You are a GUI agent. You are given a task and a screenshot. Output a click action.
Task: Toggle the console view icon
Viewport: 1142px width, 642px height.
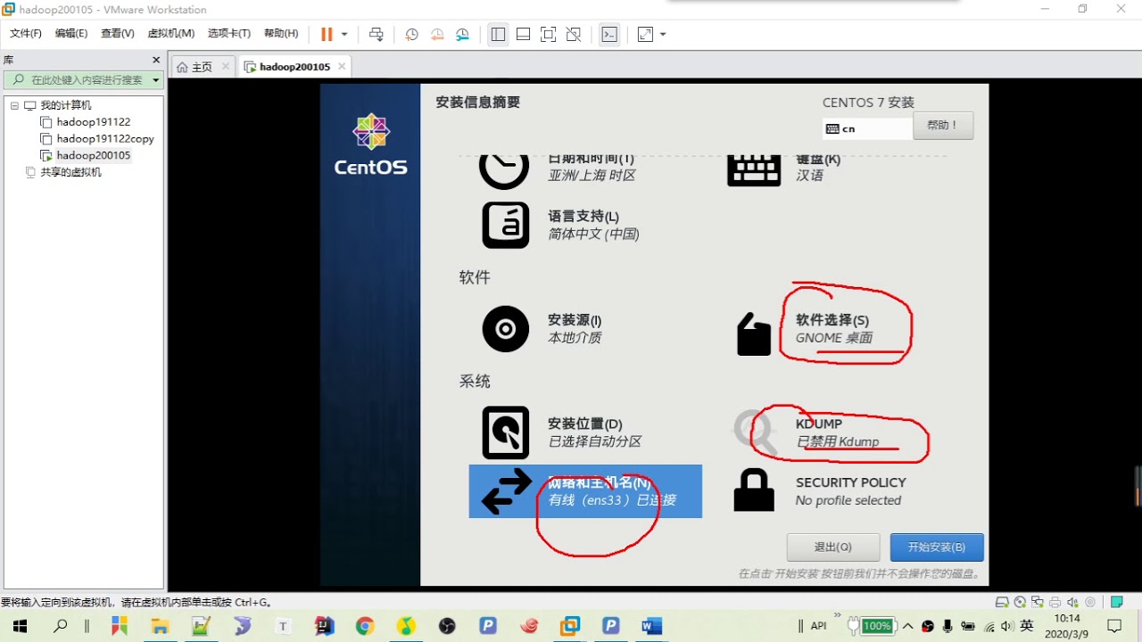(x=609, y=34)
